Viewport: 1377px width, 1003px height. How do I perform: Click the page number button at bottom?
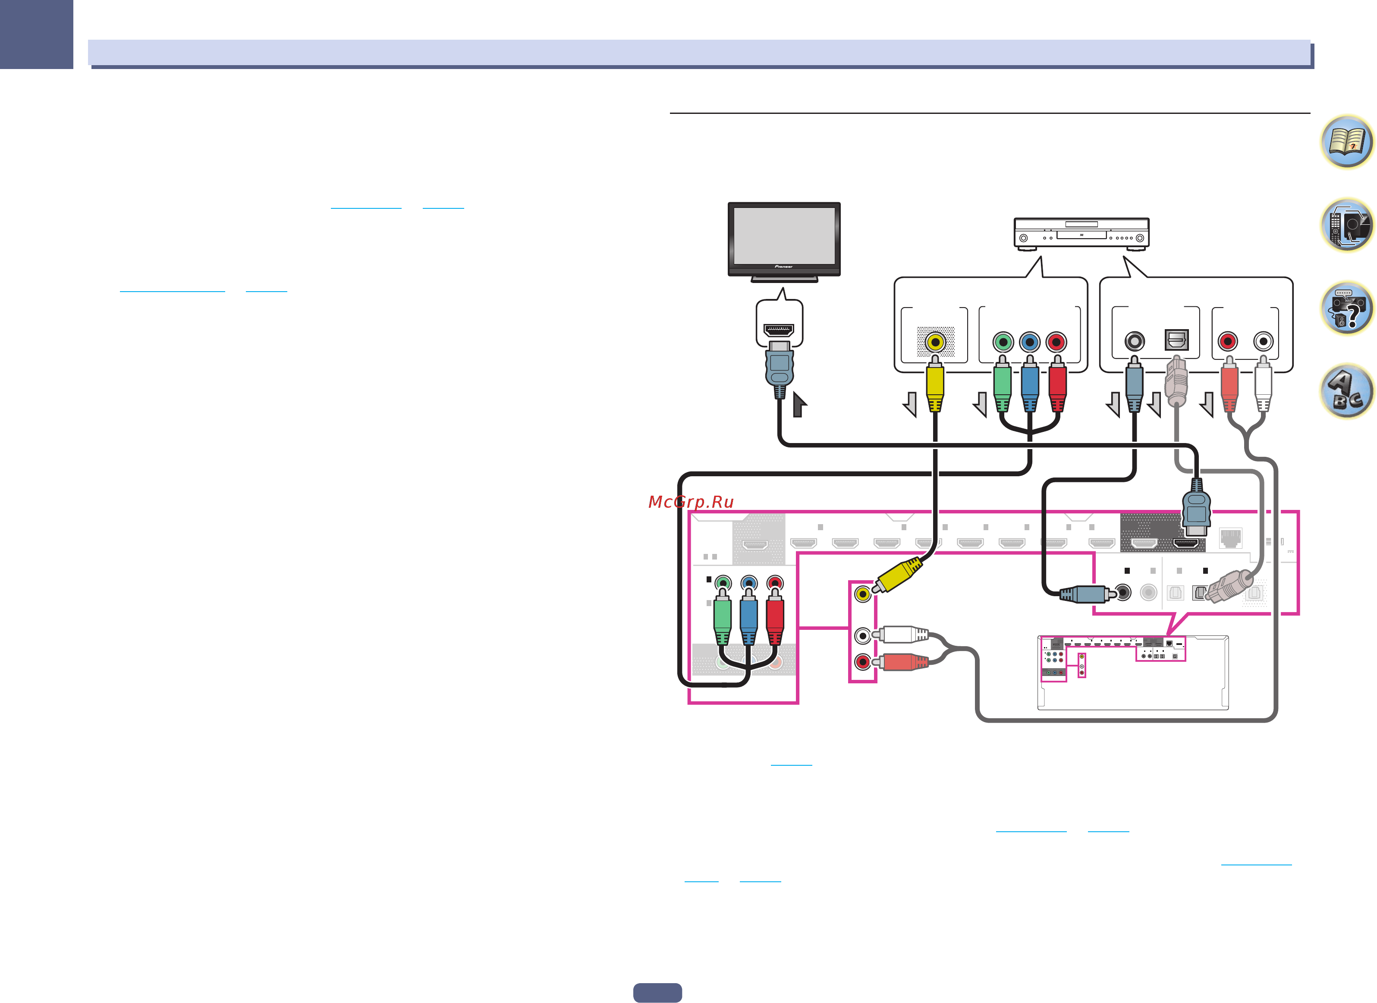click(x=657, y=993)
